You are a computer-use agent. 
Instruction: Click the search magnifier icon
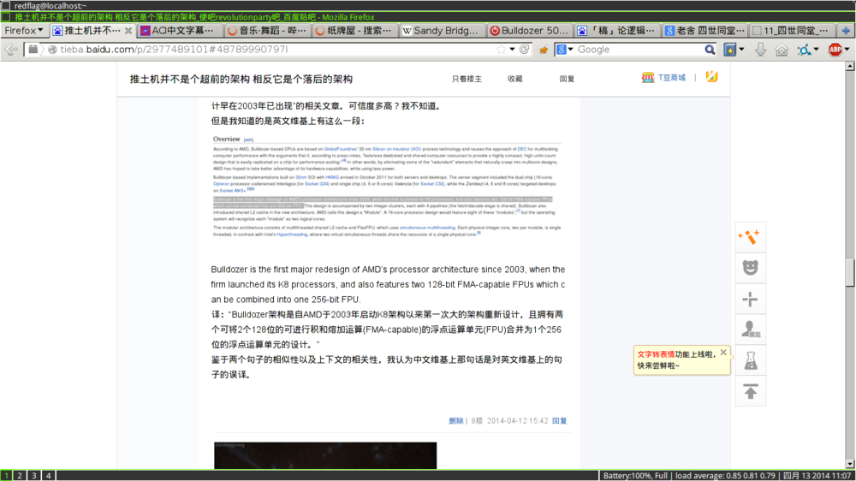[709, 50]
